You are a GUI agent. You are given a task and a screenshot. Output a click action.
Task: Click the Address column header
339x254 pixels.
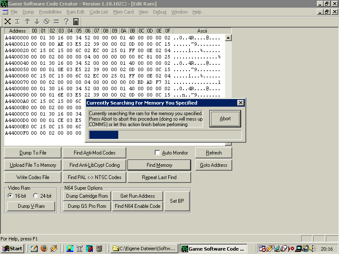point(17,31)
